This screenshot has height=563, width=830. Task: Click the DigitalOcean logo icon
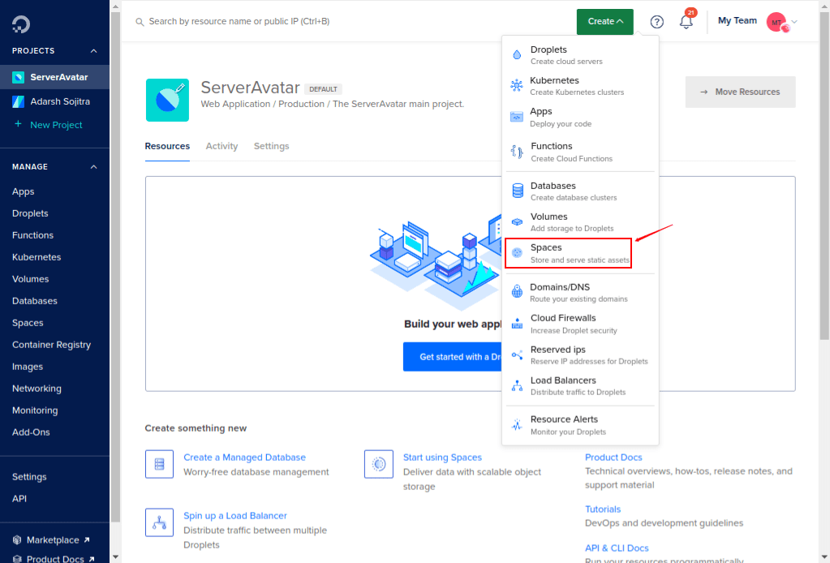(x=21, y=24)
